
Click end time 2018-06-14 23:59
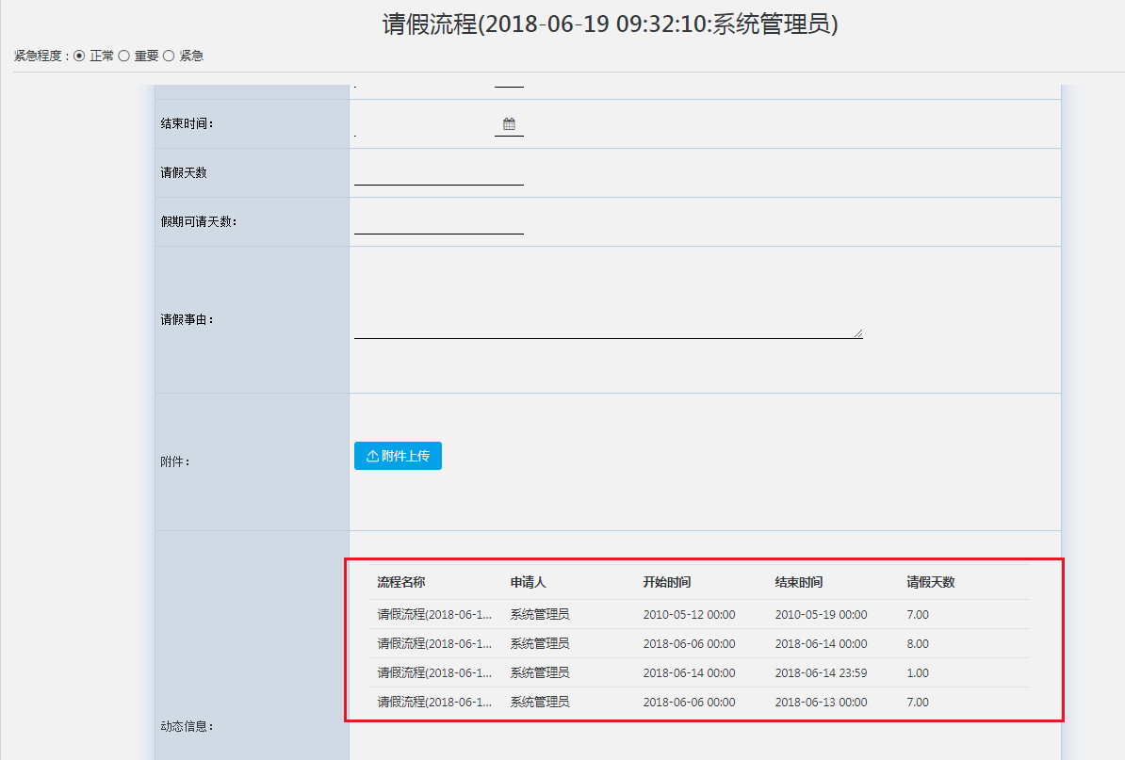pyautogui.click(x=821, y=673)
